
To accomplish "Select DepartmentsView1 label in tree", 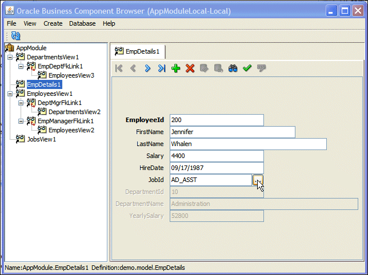I will click(53, 57).
